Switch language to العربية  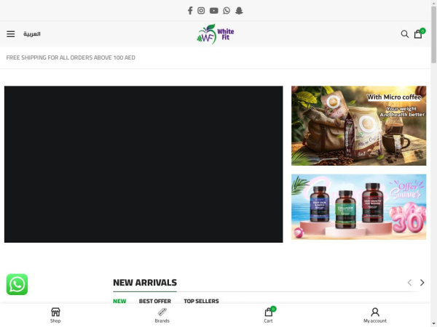pos(32,34)
